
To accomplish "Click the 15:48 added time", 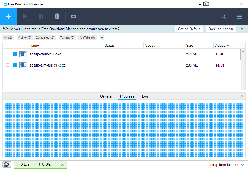I will click(x=220, y=54).
